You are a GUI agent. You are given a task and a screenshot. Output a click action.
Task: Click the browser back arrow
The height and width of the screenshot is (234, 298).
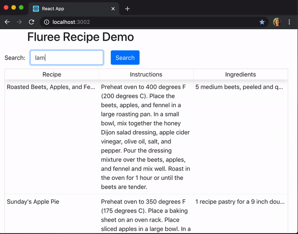(x=7, y=22)
